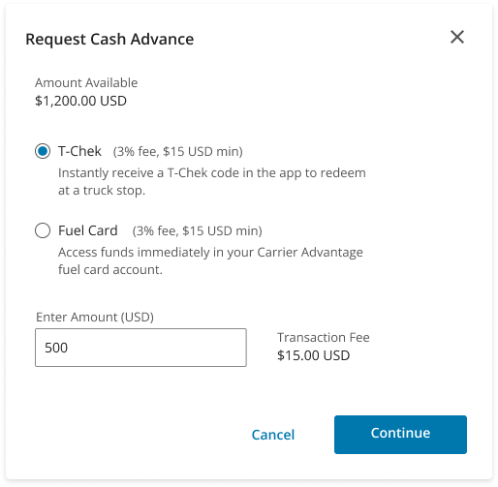This screenshot has height=487, width=498.
Task: Click the Fuel Card option label
Action: (88, 230)
